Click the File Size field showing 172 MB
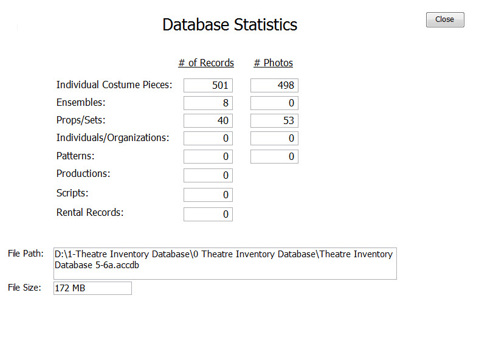Screen dimensions: 479x346 [x=92, y=288]
